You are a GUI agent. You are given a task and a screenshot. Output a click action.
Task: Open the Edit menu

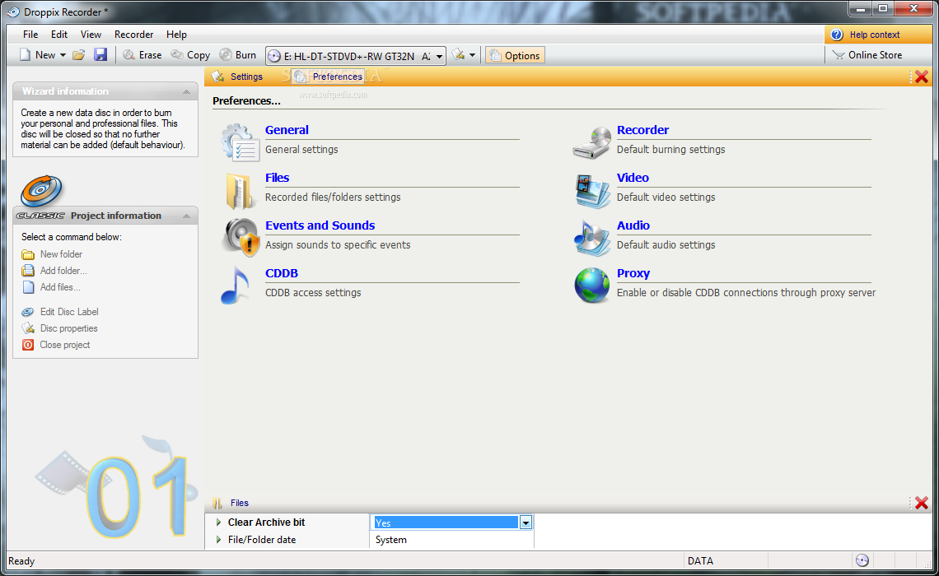click(58, 35)
